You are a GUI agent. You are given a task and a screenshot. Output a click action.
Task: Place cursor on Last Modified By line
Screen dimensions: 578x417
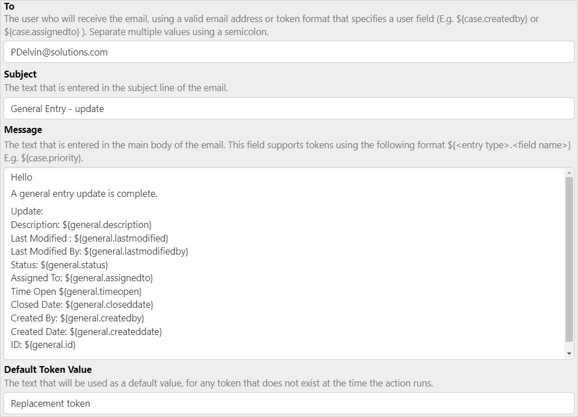click(x=99, y=251)
